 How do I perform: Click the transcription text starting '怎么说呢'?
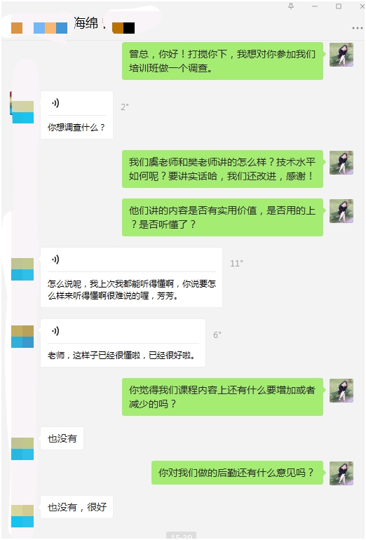click(x=132, y=290)
